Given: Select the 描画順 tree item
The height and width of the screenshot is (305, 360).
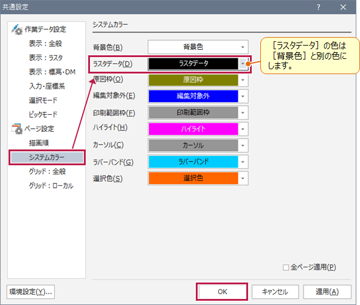Looking at the screenshot, I should pos(39,143).
